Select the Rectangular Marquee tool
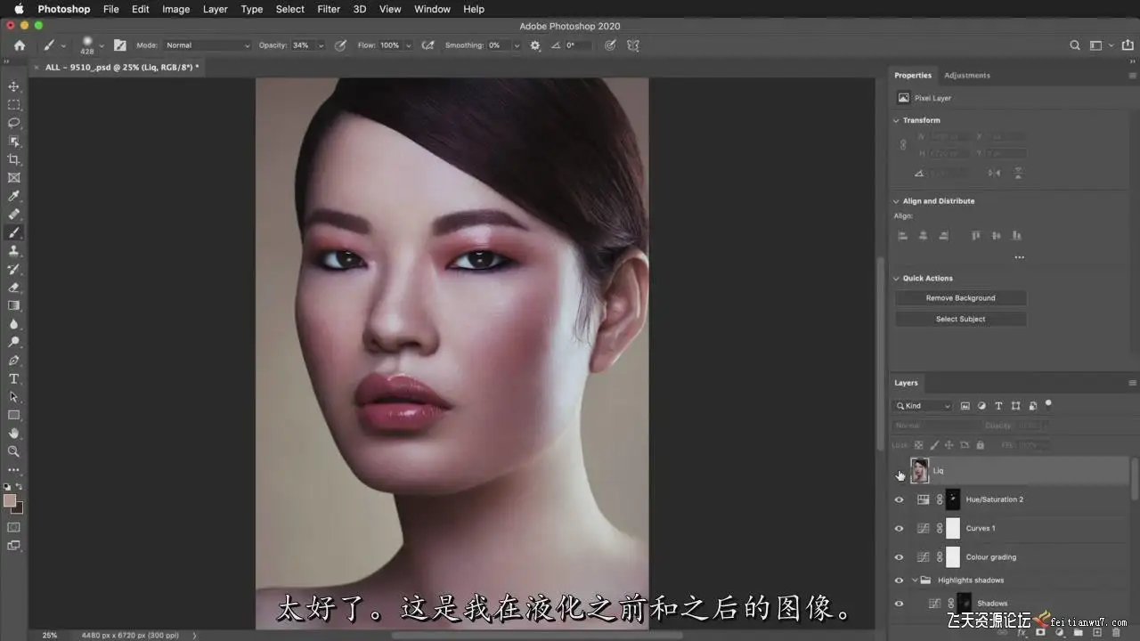This screenshot has width=1140, height=641. (13, 105)
